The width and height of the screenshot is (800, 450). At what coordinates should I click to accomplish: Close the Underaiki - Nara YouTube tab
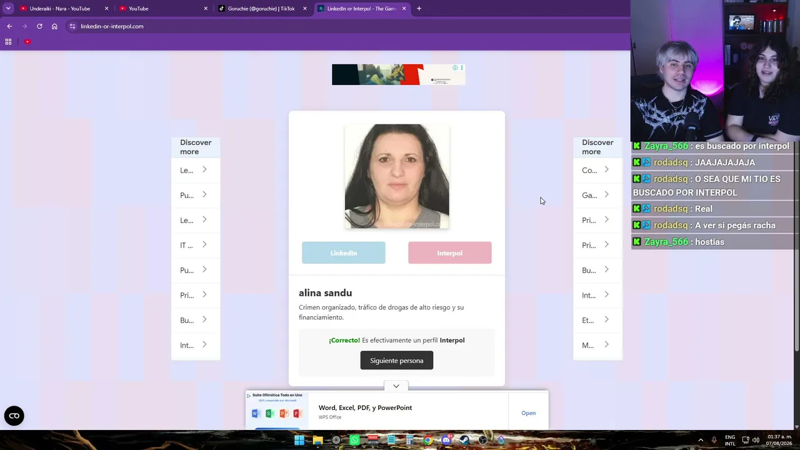tap(106, 9)
